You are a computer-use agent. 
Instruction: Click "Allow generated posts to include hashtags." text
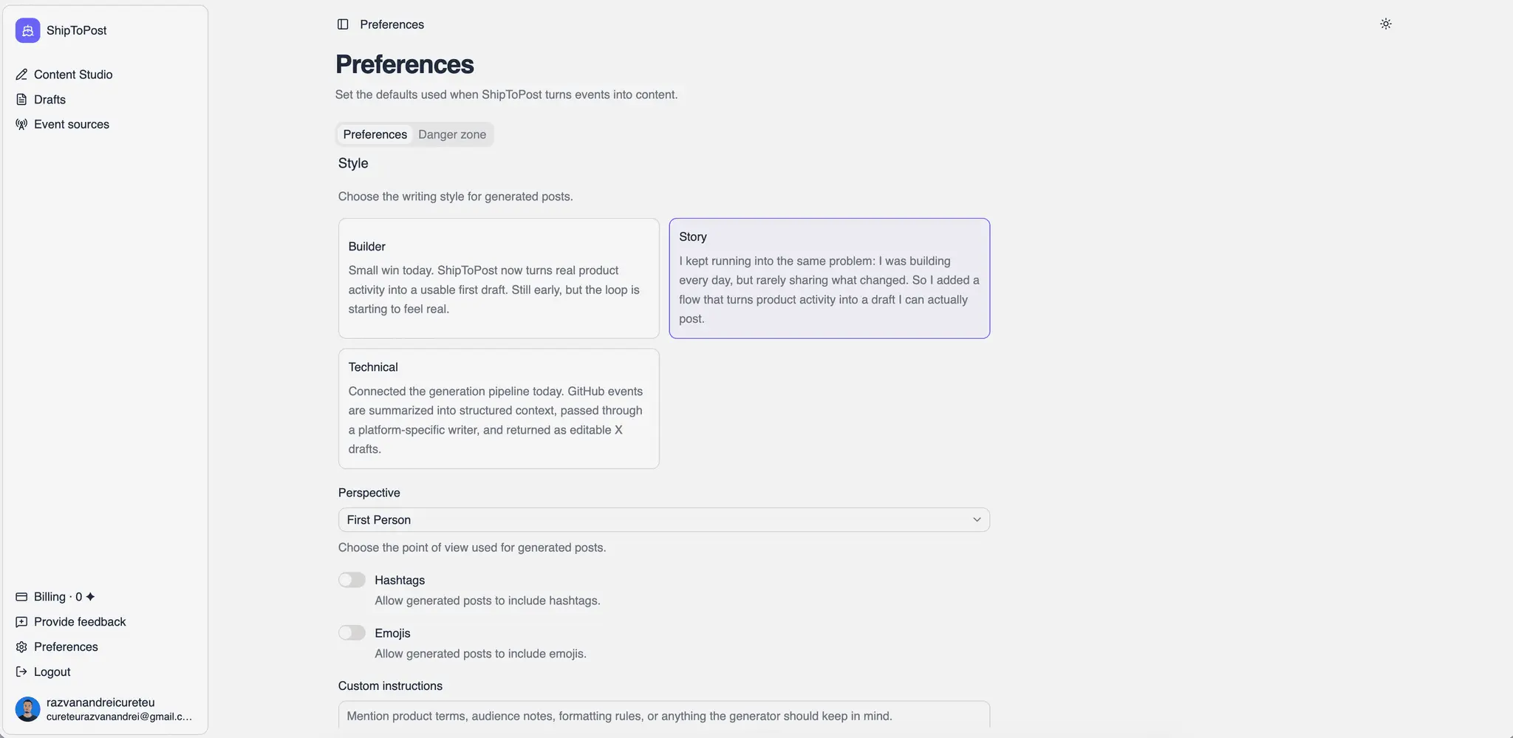tap(488, 601)
